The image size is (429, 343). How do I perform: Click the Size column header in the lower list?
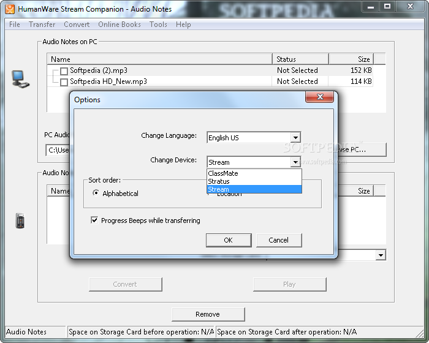click(x=356, y=191)
